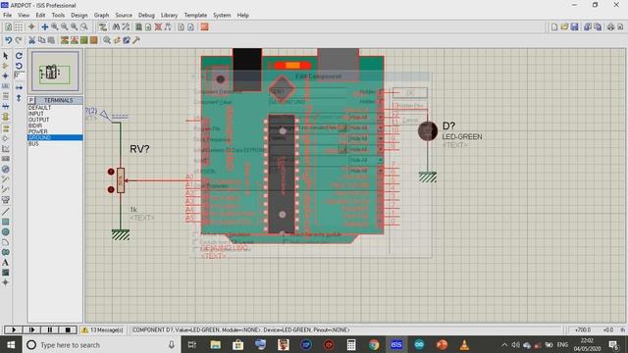Click the D? LED-GREEN component
Screen dimensions: 628x353
[x=428, y=130]
